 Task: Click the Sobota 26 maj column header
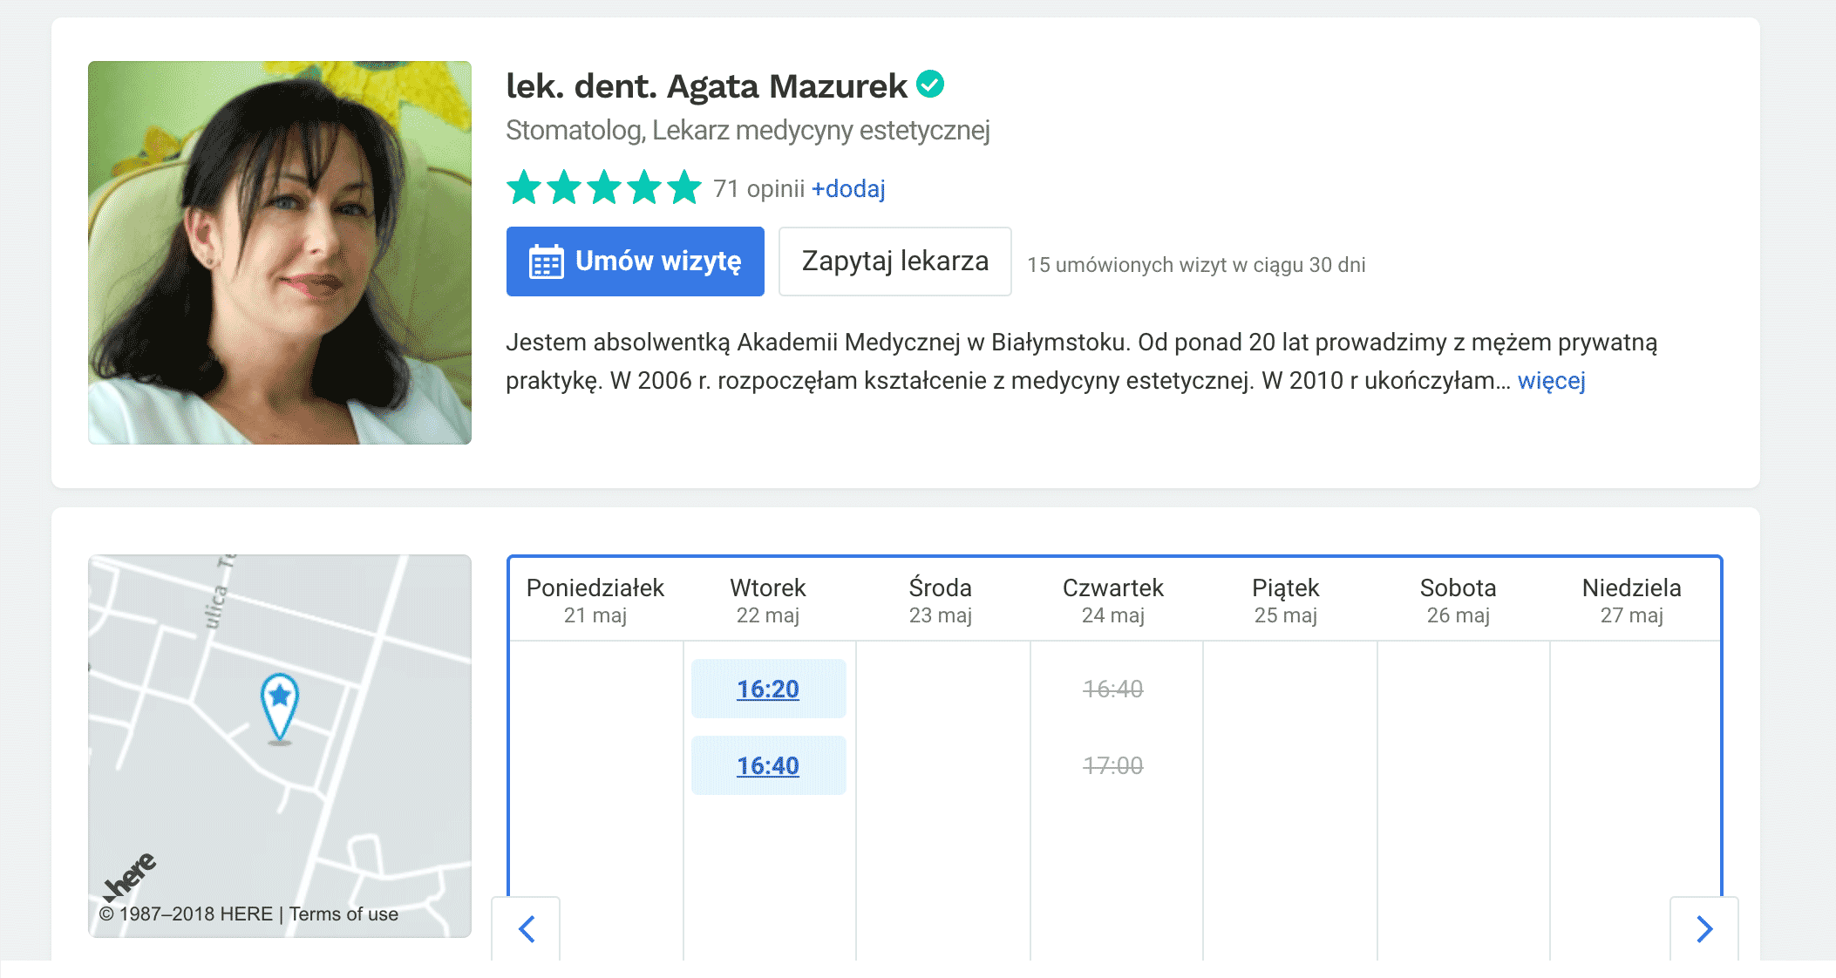click(1459, 601)
